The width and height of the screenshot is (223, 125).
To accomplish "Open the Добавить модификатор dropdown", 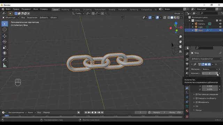I will click(206, 59).
